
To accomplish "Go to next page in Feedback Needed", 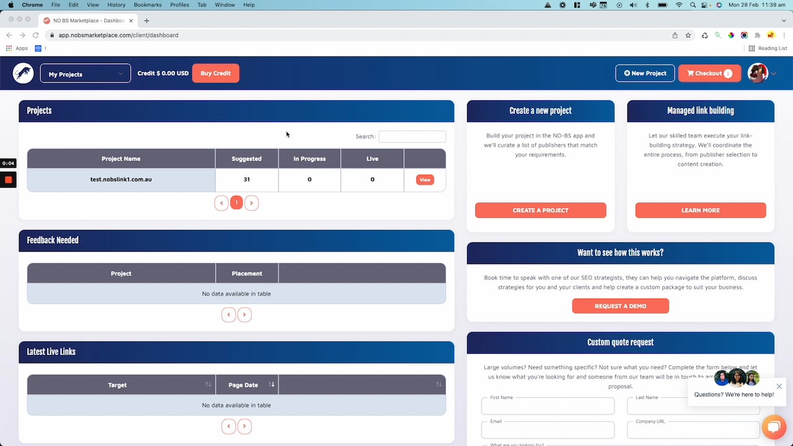I will tap(244, 315).
